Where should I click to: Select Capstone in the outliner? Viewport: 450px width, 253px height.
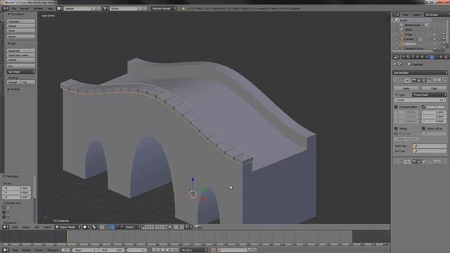[x=411, y=44]
